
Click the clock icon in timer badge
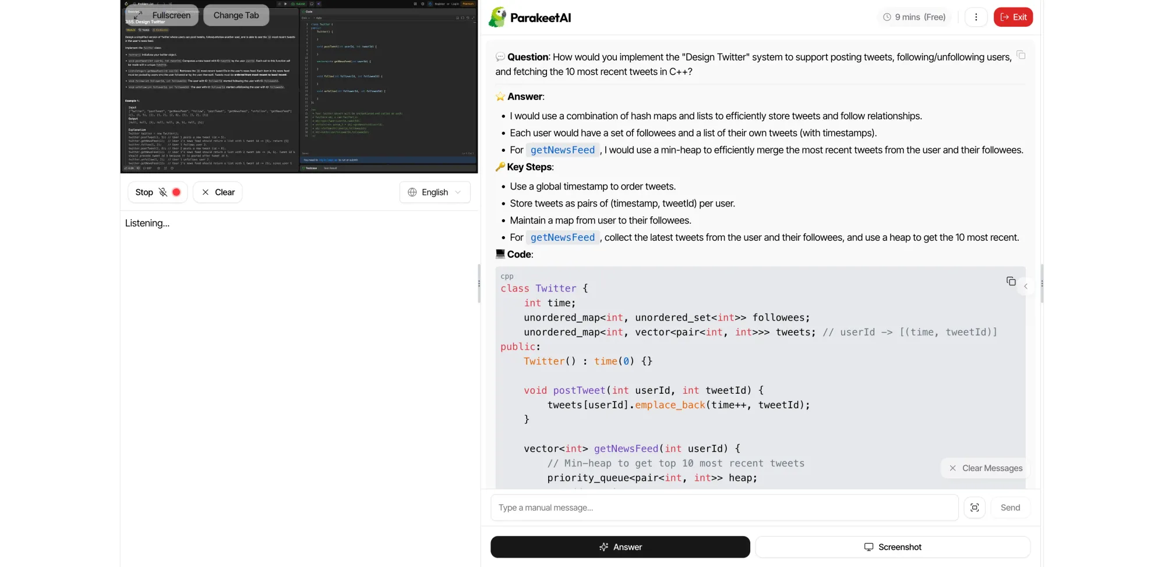coord(887,17)
